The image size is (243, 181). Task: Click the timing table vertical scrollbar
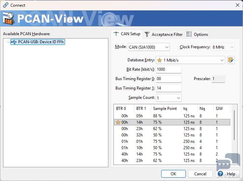click(x=234, y=125)
